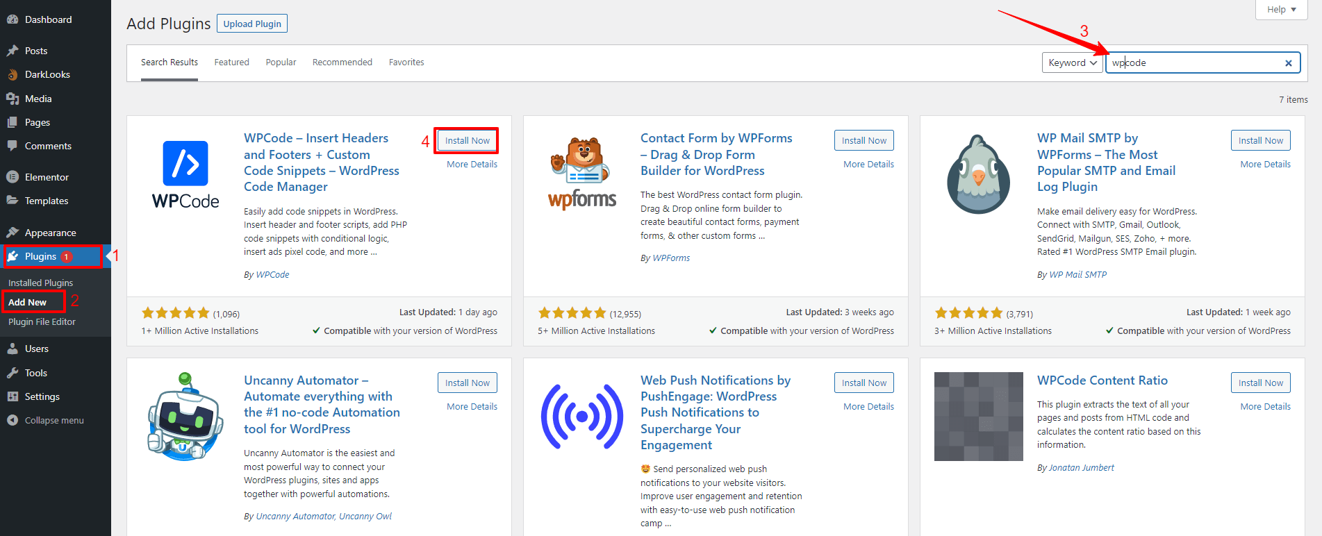Install Web Push Notifications by PushEngage

(864, 383)
